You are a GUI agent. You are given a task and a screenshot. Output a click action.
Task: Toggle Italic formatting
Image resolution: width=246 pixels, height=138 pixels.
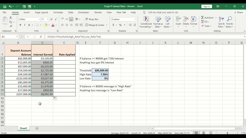(25, 25)
